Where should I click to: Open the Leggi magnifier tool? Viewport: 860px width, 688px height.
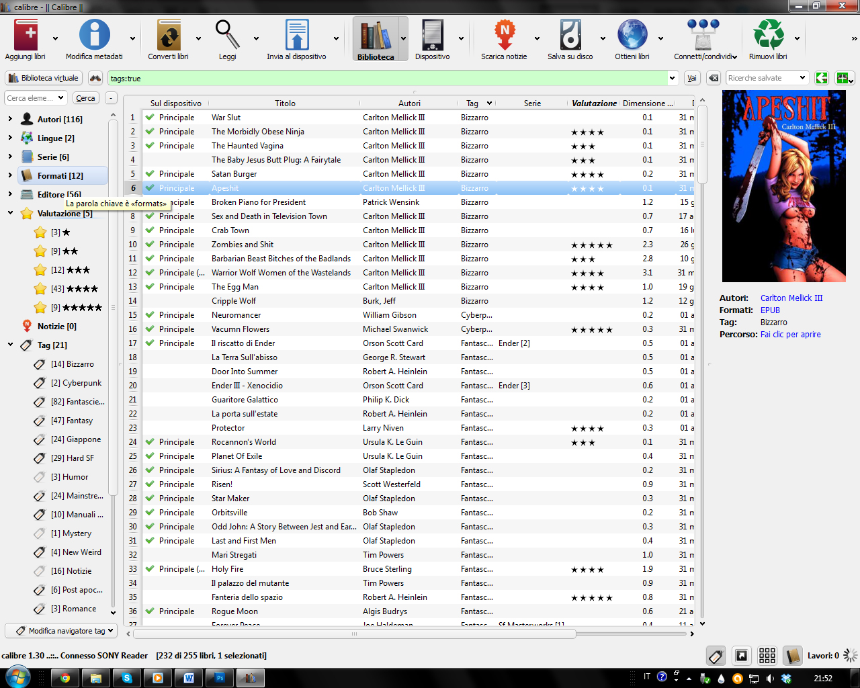[227, 36]
